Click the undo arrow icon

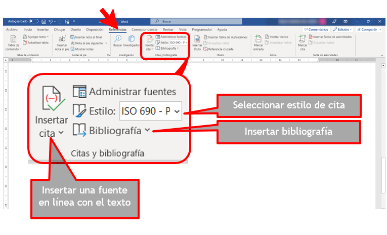[50, 21]
